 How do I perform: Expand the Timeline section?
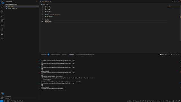tap(21, 99)
